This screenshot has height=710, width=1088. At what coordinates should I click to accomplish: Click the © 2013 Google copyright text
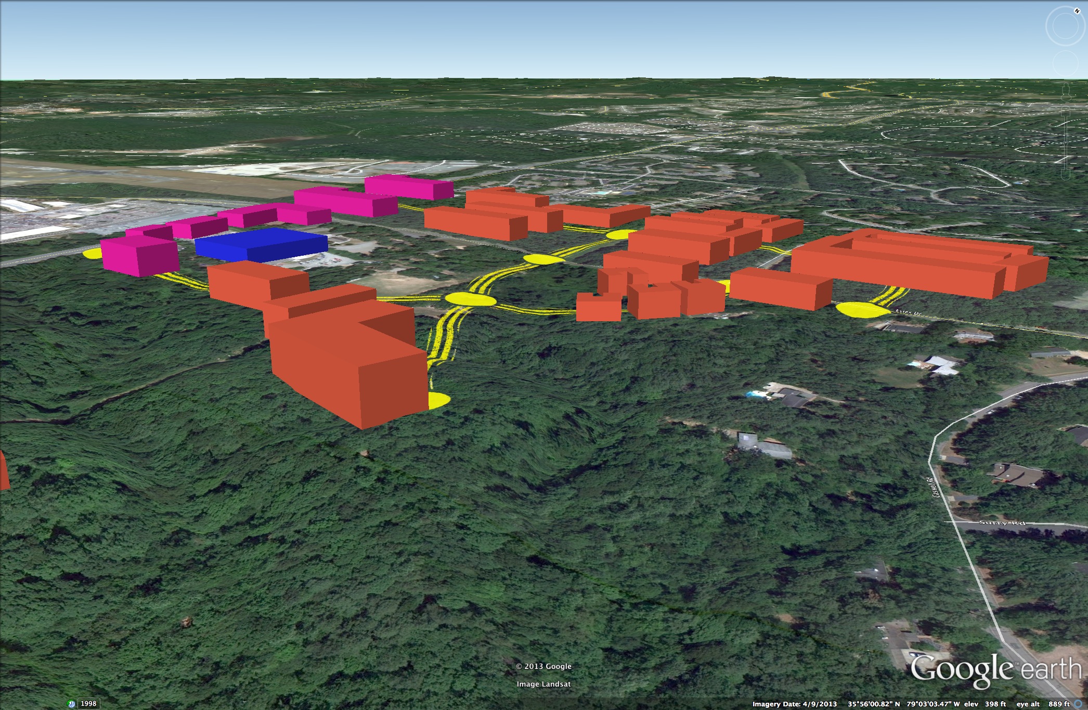(x=543, y=666)
